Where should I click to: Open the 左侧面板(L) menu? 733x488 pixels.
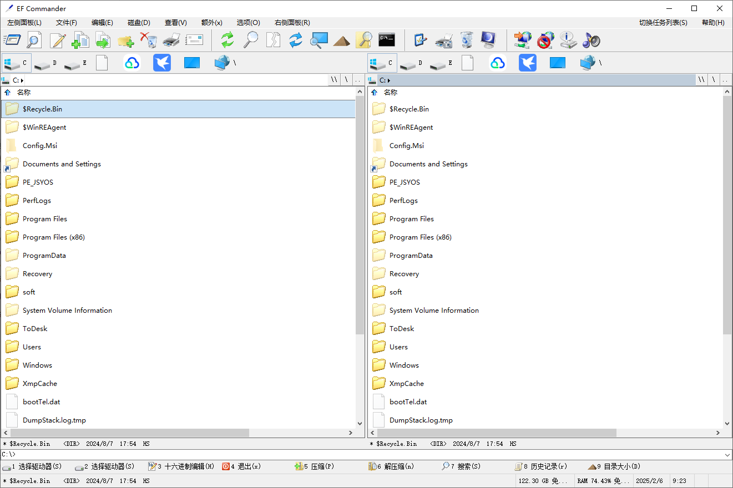coord(24,23)
